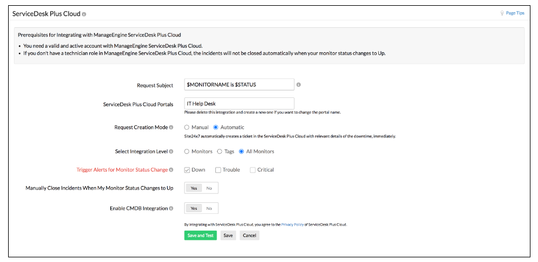The width and height of the screenshot is (538, 262).
Task: Click info icon next to Request Subject field
Action: click(298, 85)
